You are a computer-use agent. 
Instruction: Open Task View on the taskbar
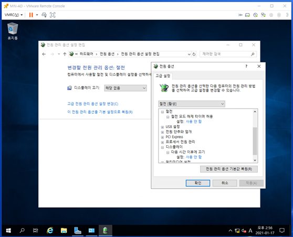click(x=36, y=231)
